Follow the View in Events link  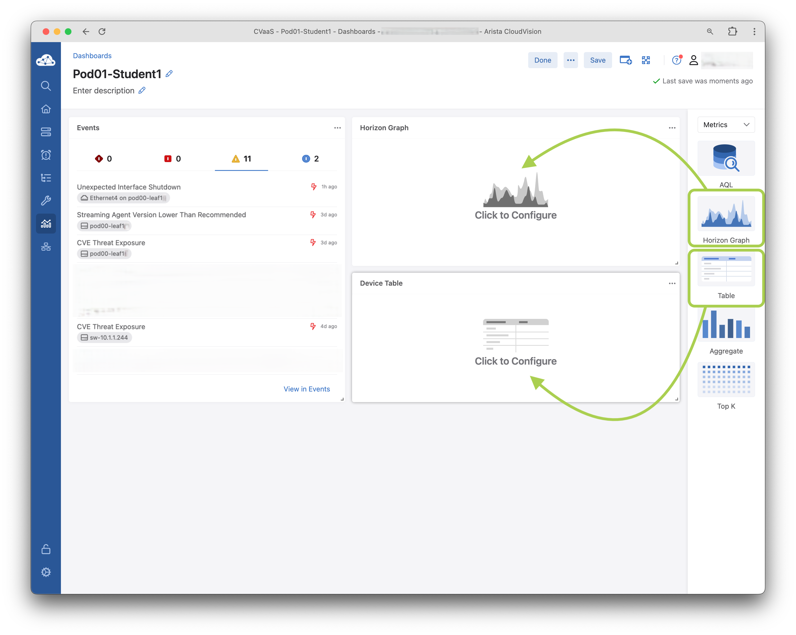[306, 389]
